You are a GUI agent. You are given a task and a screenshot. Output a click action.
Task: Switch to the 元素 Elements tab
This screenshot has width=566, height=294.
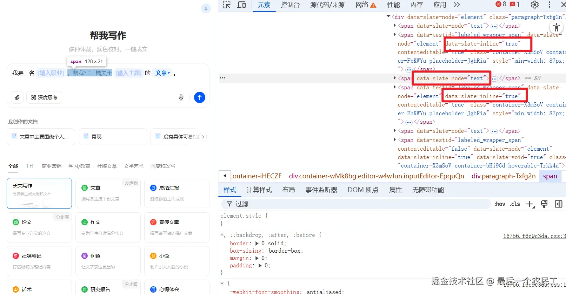[x=264, y=5]
